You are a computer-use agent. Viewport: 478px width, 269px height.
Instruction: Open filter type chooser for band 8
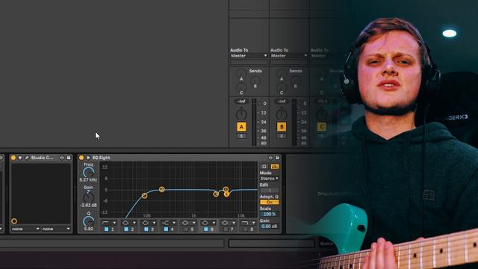tap(248, 223)
